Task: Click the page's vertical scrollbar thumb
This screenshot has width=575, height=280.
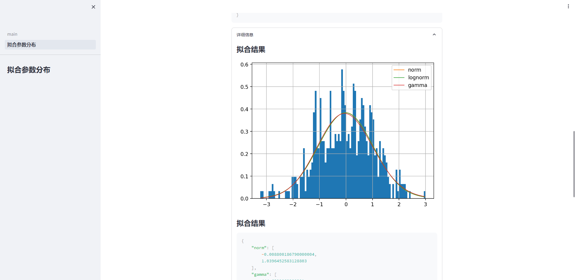Action: [574, 164]
